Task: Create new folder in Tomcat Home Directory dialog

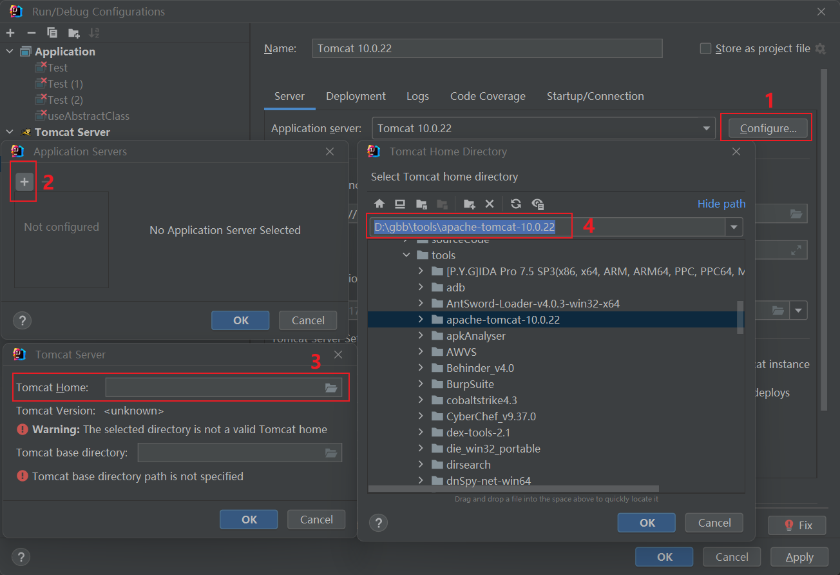Action: [x=470, y=204]
